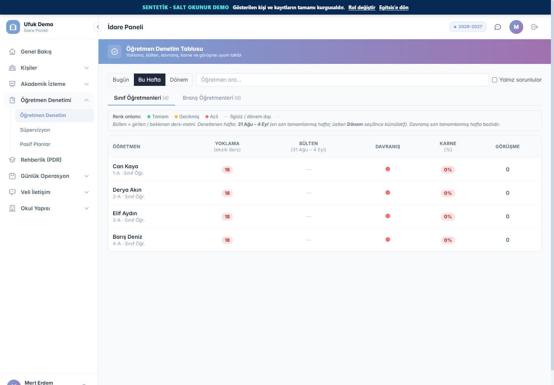Open the M user avatar

tap(516, 27)
